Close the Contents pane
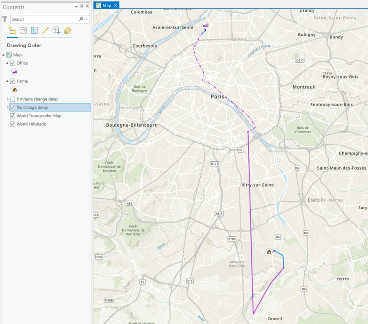Image resolution: width=368 pixels, height=324 pixels. click(87, 6)
